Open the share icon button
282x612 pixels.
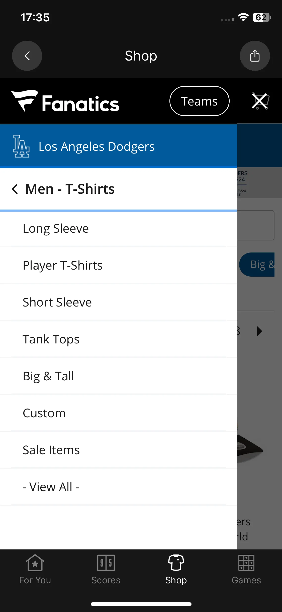coord(255,56)
